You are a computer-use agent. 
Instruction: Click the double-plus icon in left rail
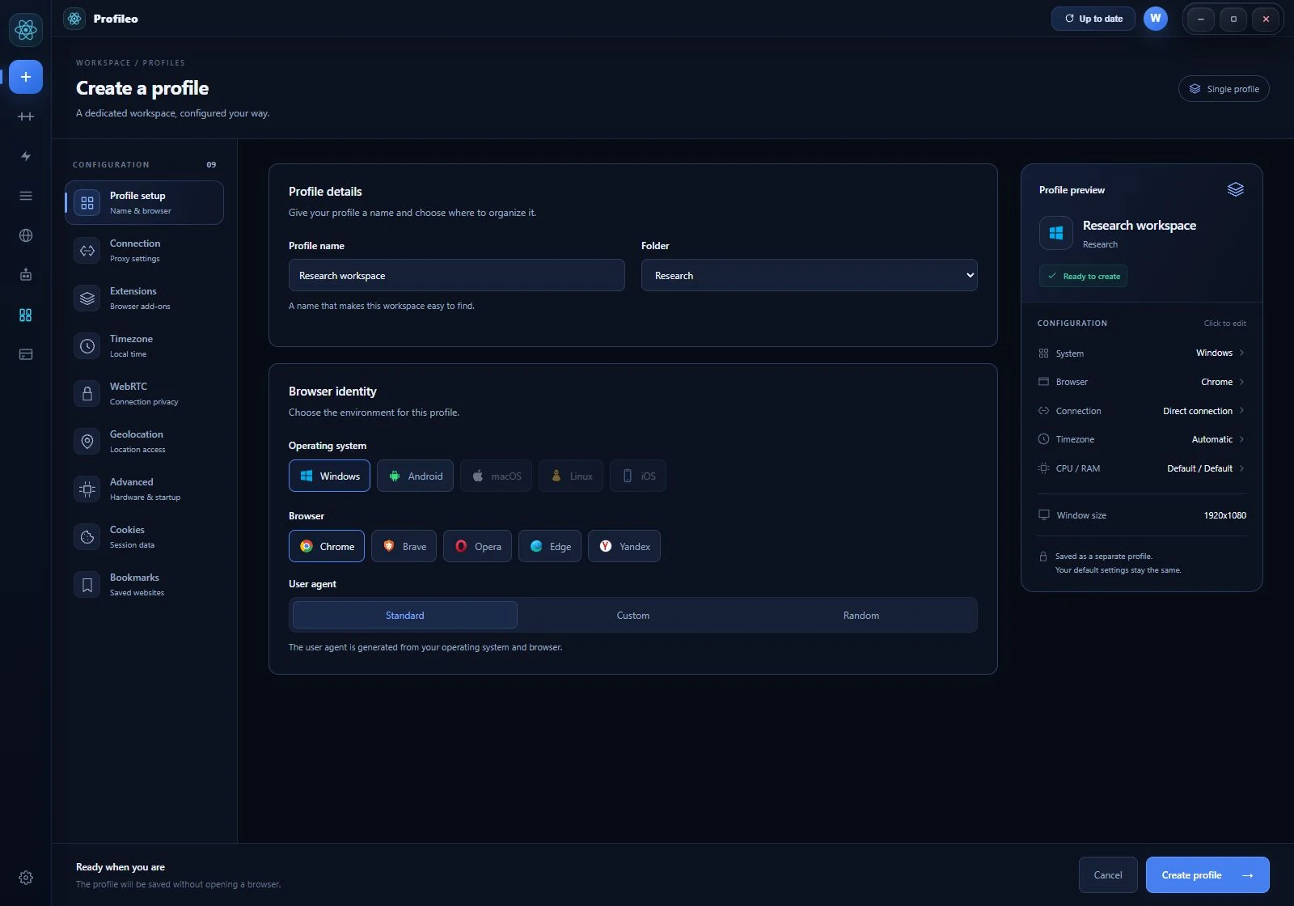[26, 116]
